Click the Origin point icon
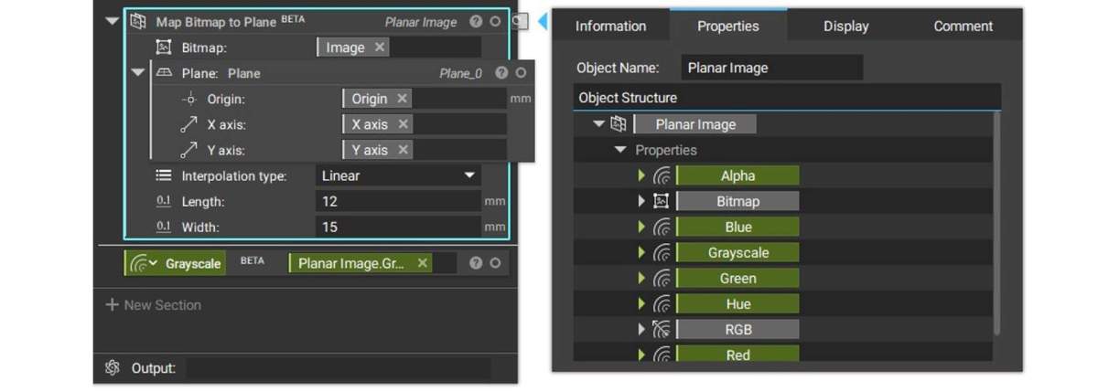 click(x=189, y=99)
